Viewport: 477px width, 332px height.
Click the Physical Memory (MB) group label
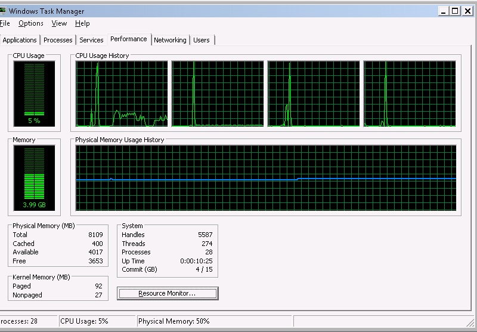coord(44,226)
